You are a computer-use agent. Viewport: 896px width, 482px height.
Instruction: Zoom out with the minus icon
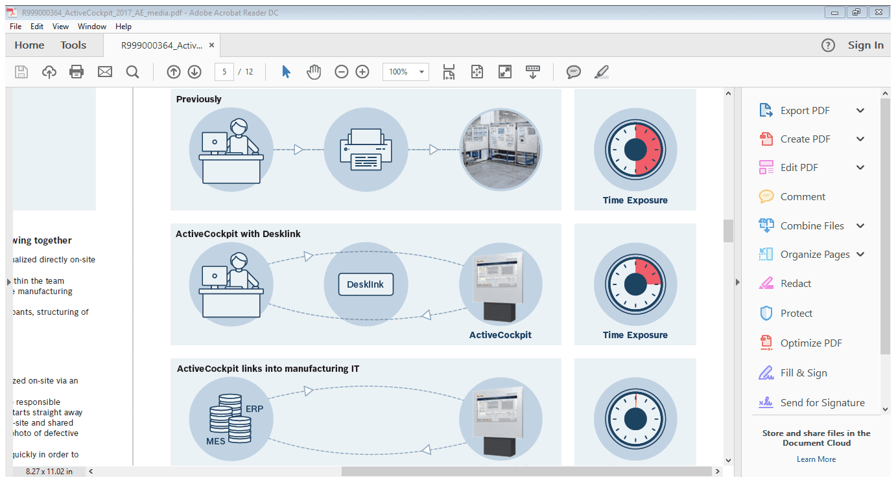click(x=342, y=72)
